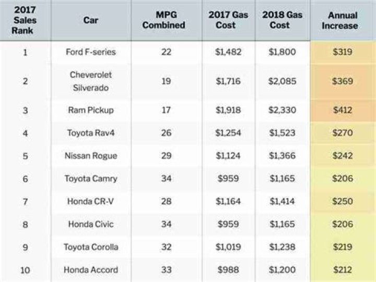Select the $369 annual increase cell
Screen dimensions: 376x282
343,81
